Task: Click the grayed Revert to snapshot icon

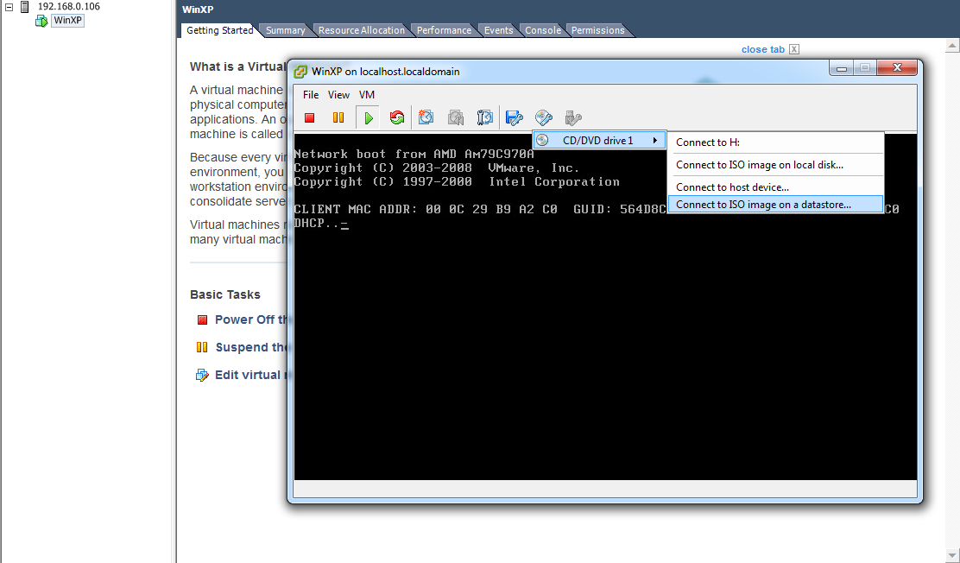Action: click(x=456, y=117)
